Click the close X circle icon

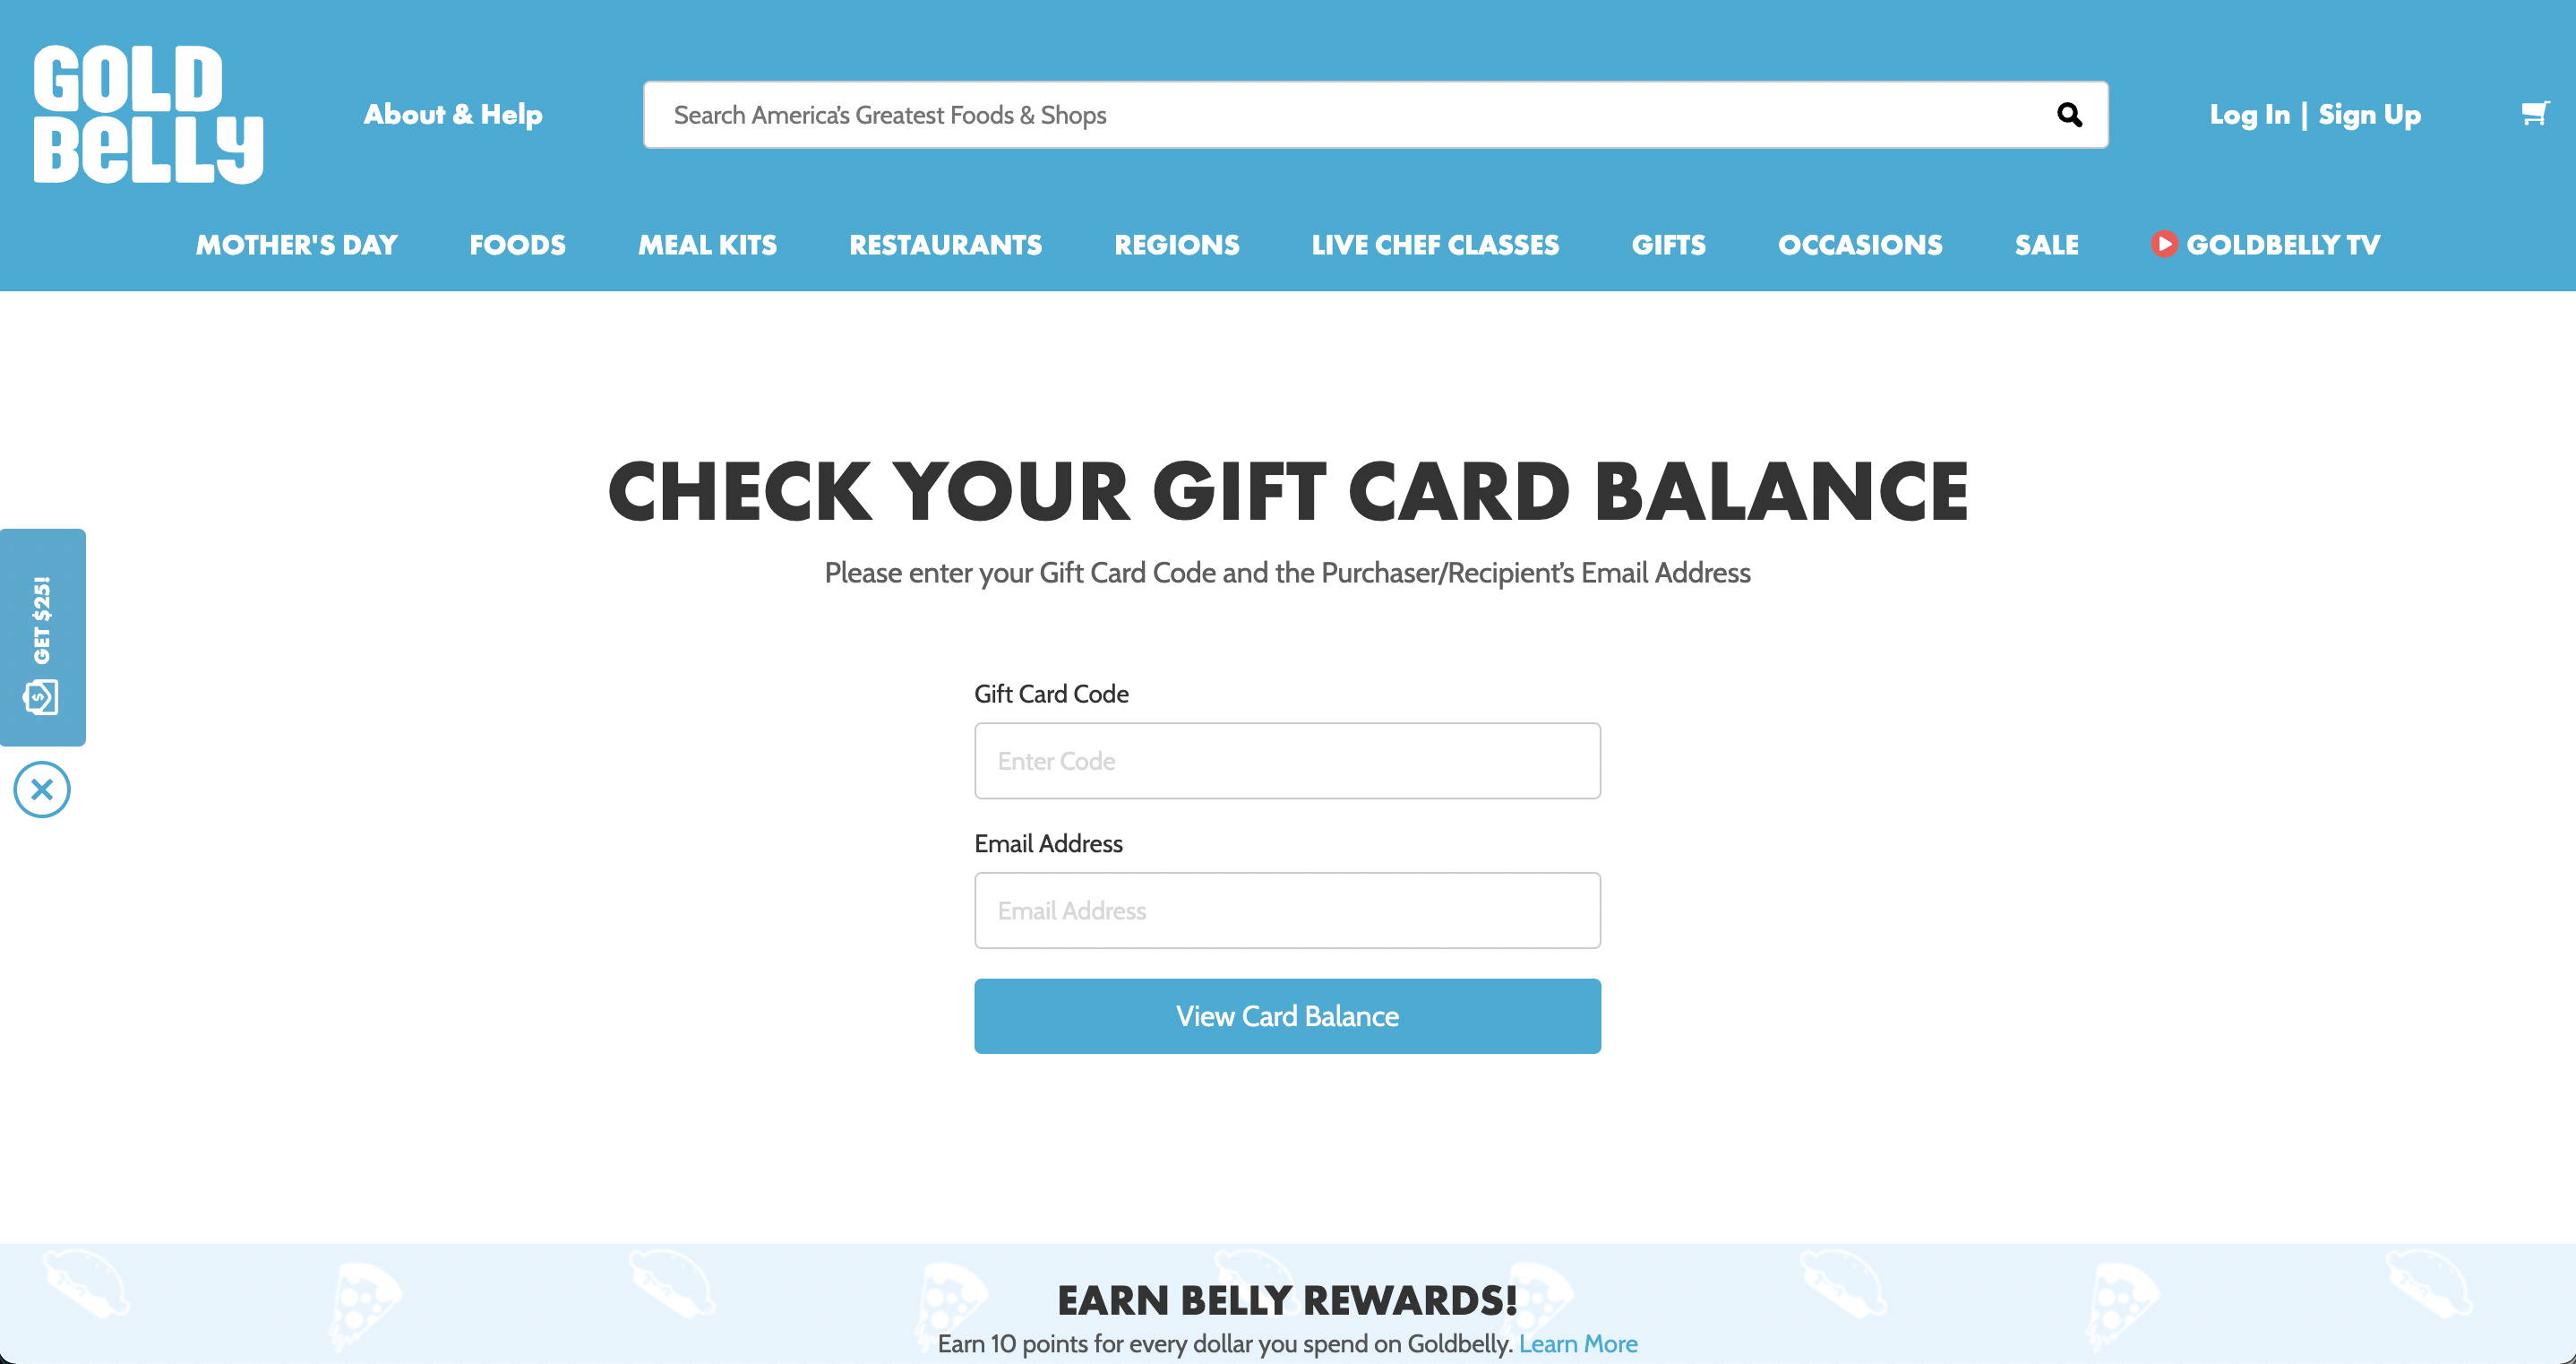point(43,790)
